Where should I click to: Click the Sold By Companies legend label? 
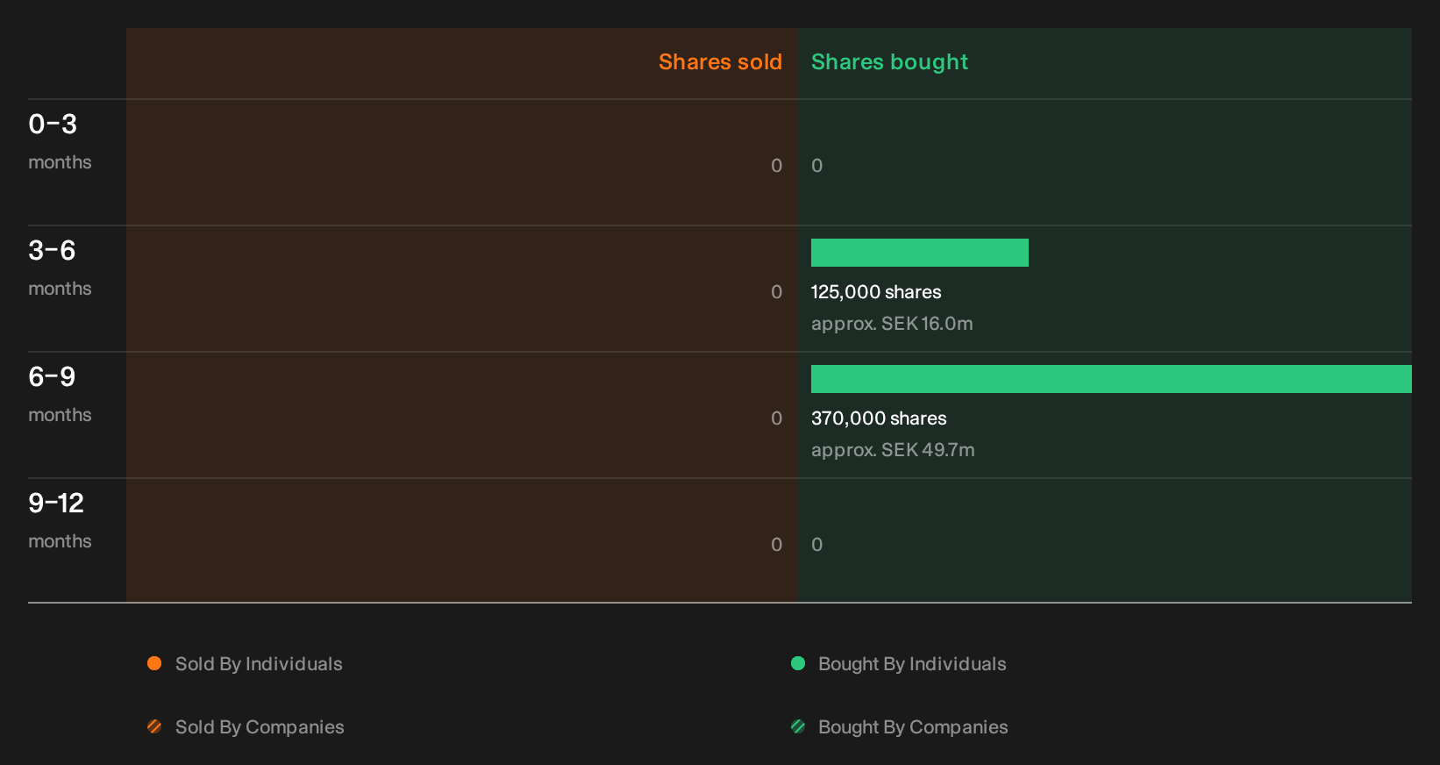260,727
